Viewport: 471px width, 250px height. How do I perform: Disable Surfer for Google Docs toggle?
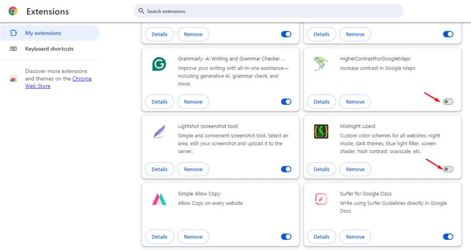(448, 237)
